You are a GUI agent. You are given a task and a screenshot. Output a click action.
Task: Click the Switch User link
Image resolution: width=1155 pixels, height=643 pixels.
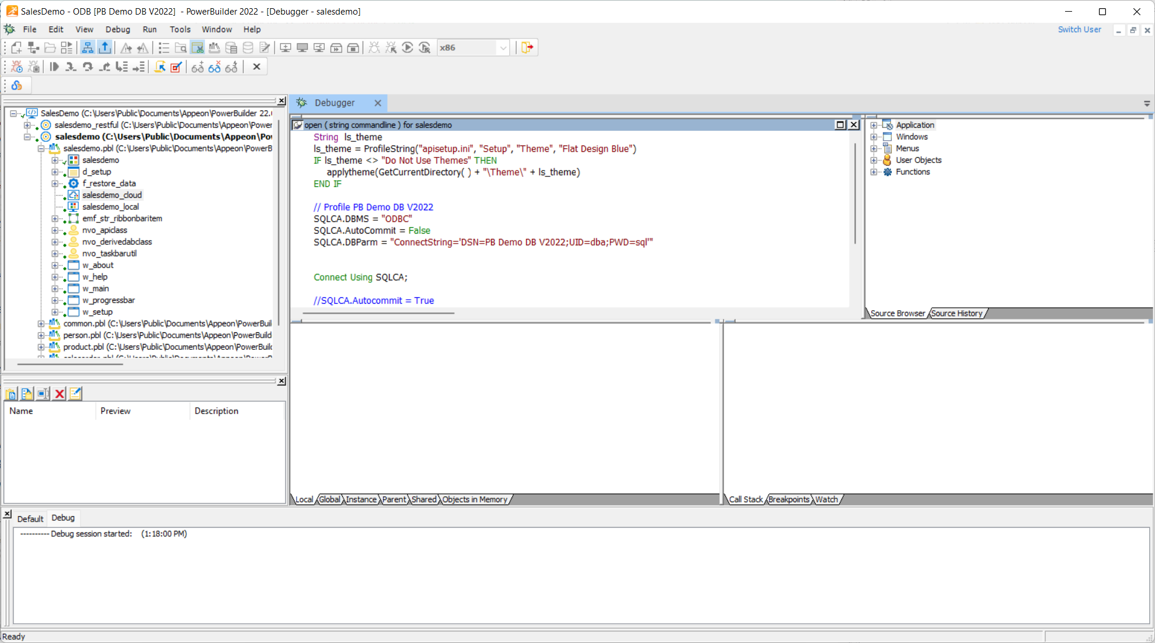(1079, 29)
